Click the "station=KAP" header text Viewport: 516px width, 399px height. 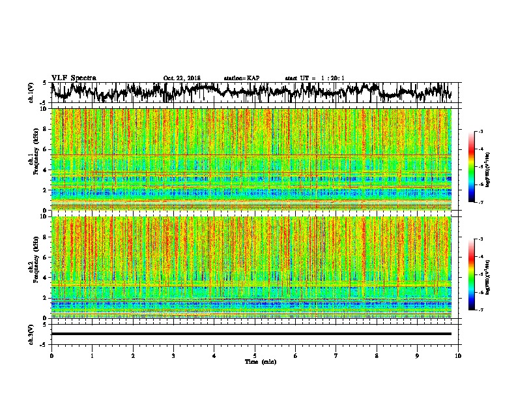click(242, 78)
